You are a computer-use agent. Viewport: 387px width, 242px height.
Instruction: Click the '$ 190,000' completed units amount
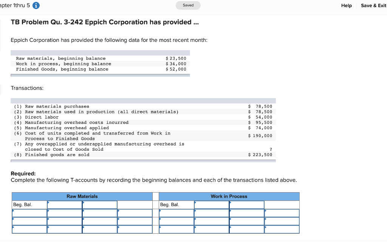(x=260, y=136)
